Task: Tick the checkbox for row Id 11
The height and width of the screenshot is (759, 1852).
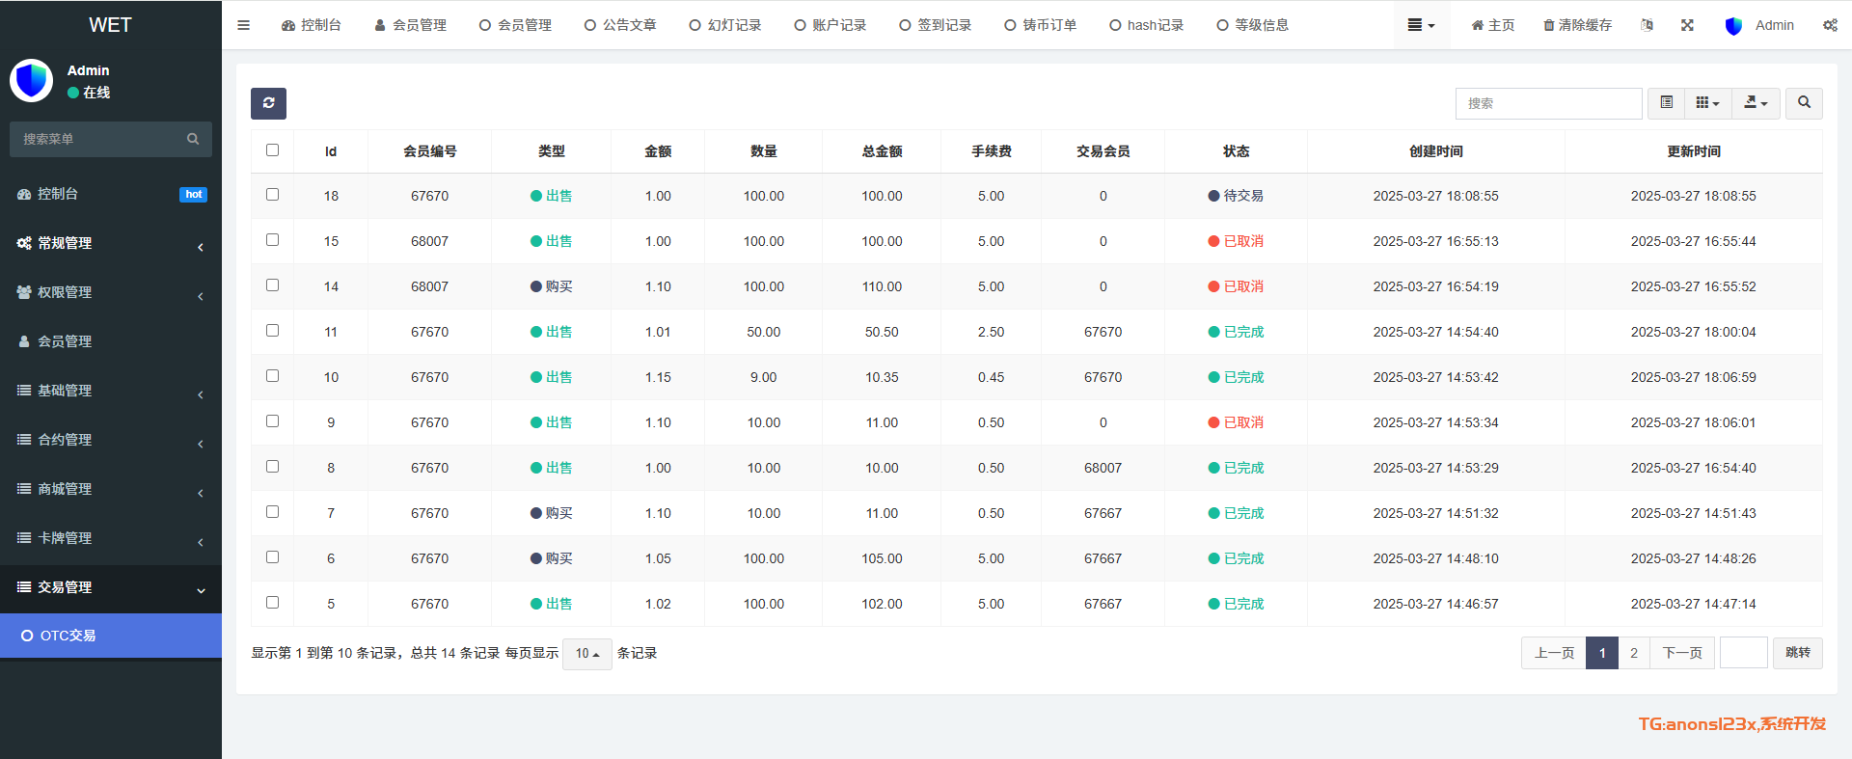Action: pos(272,331)
